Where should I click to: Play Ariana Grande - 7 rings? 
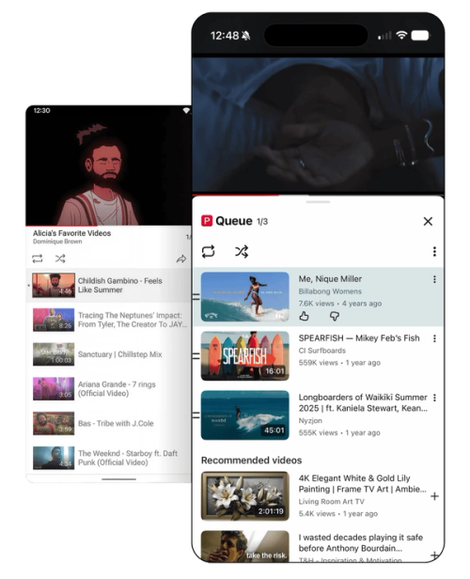pyautogui.click(x=109, y=388)
